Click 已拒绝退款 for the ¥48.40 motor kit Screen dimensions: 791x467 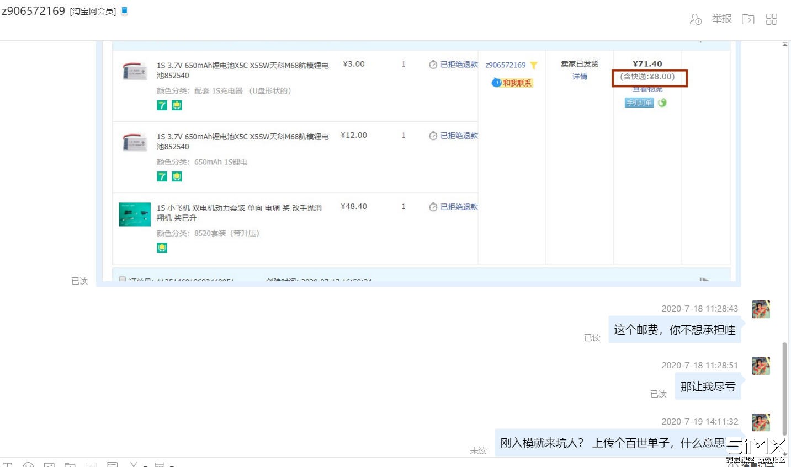[x=459, y=207]
